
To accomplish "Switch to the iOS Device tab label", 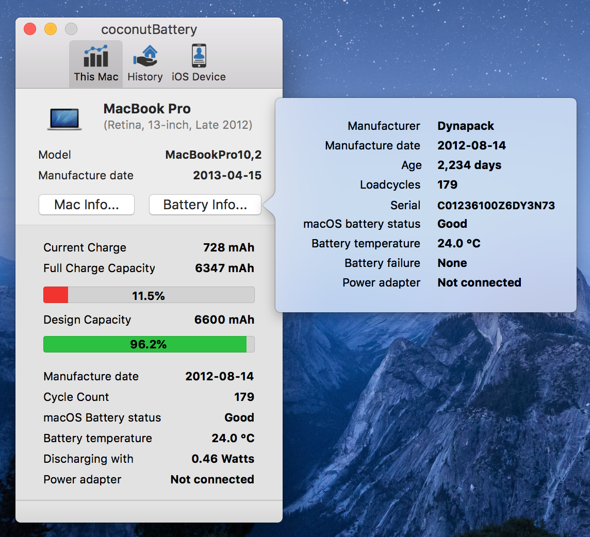I will pyautogui.click(x=199, y=77).
